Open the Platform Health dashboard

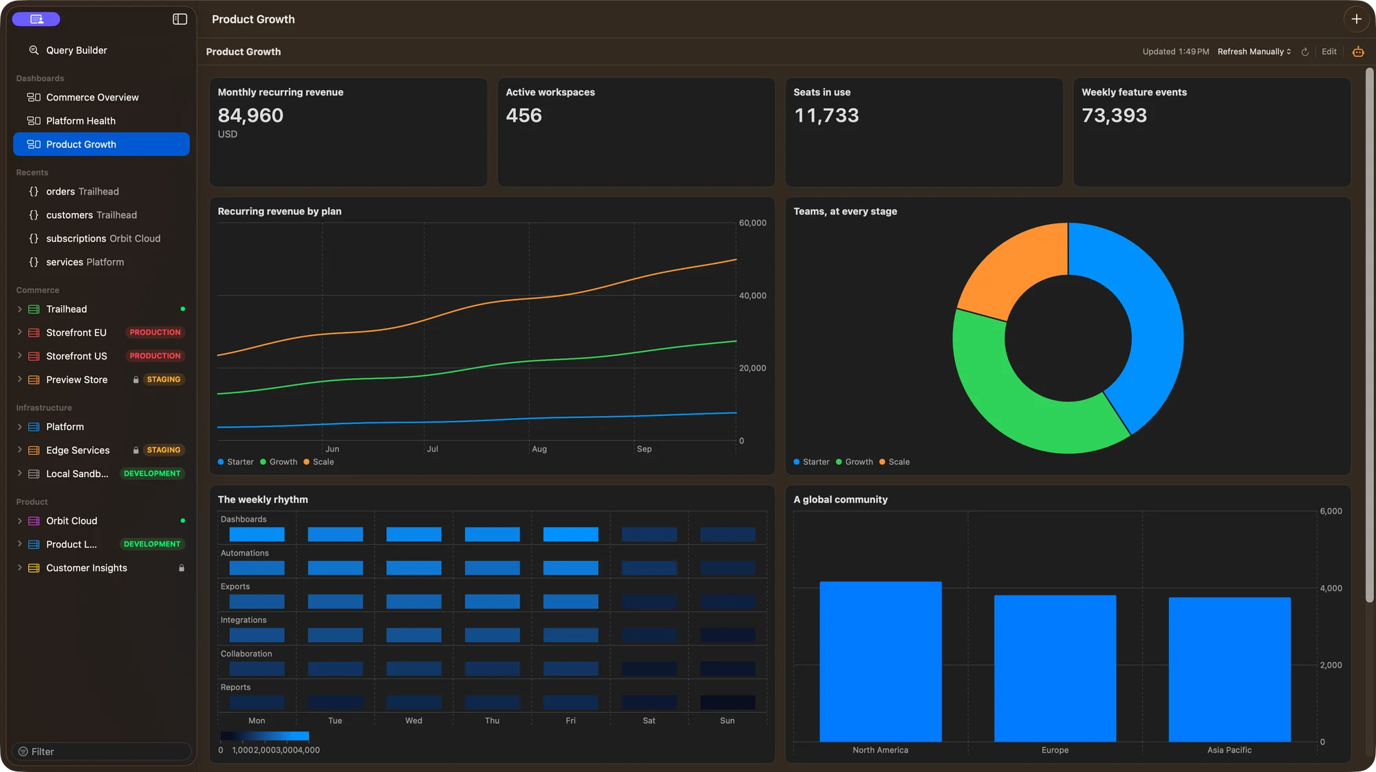click(101, 121)
